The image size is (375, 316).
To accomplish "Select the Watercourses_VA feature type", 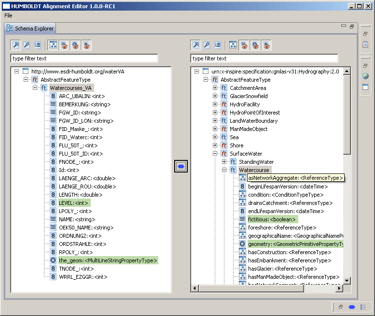I will pyautogui.click(x=71, y=88).
